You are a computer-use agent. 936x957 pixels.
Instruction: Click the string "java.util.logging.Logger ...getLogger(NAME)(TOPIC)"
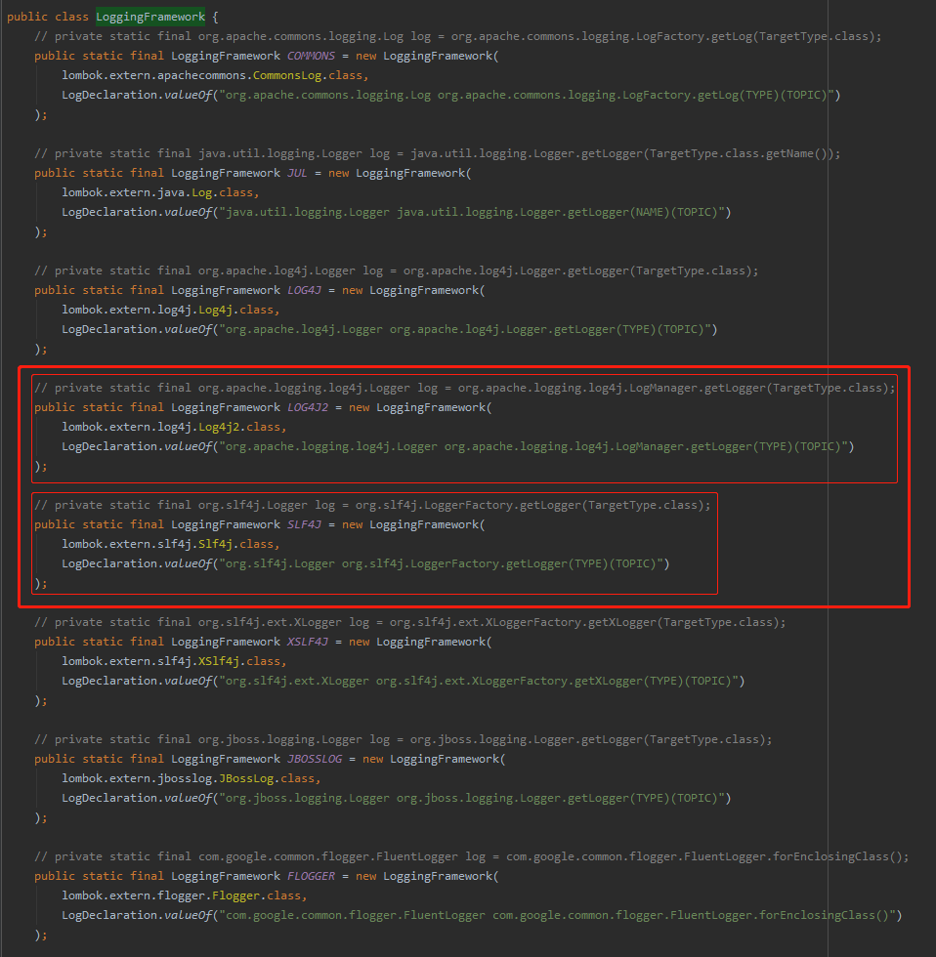(x=471, y=212)
